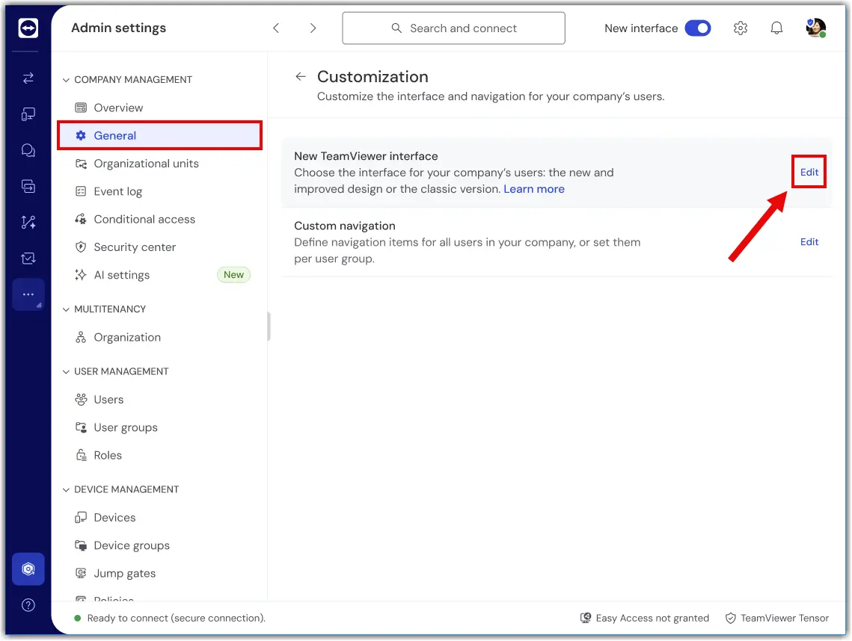852x641 pixels.
Task: Go back with the left chevron
Action: (x=276, y=28)
